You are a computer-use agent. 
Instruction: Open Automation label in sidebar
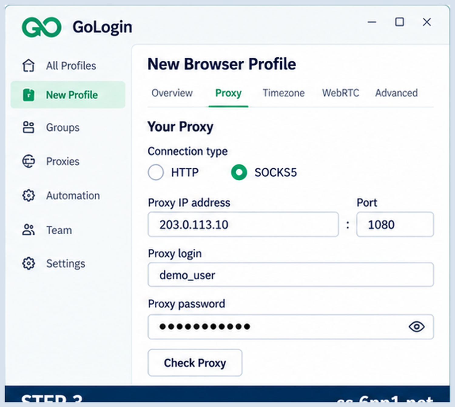click(x=73, y=196)
